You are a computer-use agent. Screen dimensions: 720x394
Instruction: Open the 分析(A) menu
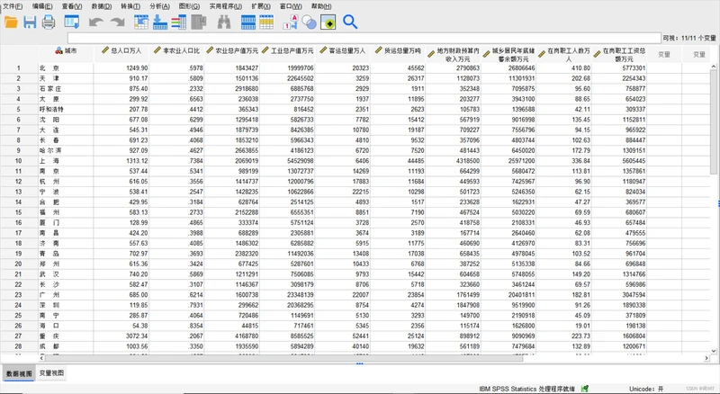pos(159,6)
